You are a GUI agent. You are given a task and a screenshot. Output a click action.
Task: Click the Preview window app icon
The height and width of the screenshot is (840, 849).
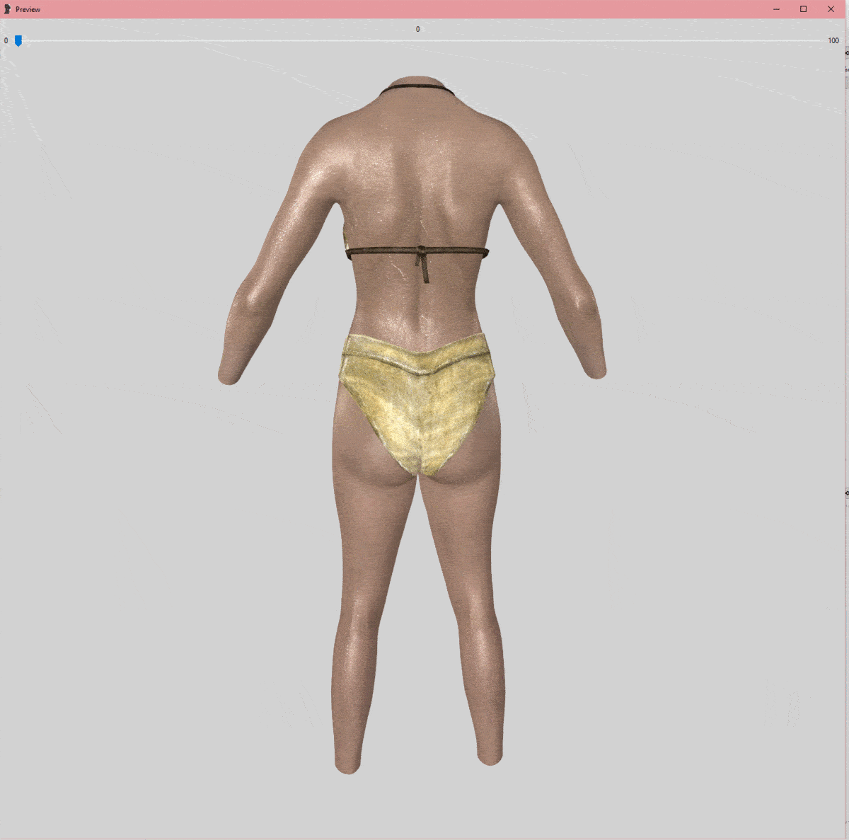click(x=7, y=9)
